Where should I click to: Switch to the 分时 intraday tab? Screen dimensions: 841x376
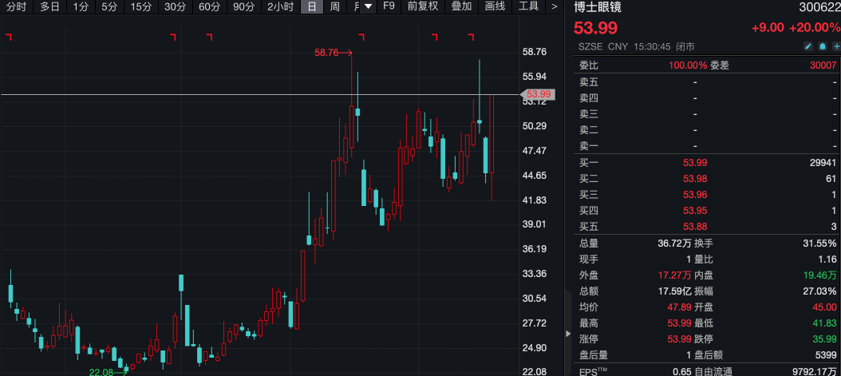[15, 7]
